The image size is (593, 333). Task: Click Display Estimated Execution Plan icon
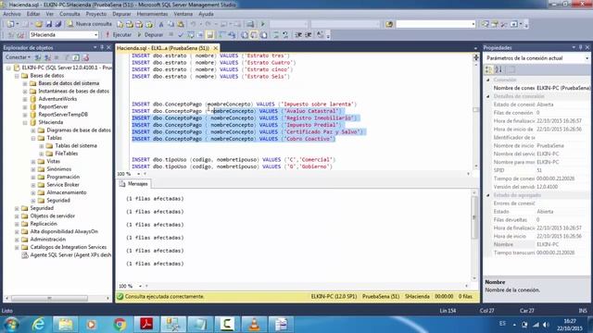click(191, 35)
